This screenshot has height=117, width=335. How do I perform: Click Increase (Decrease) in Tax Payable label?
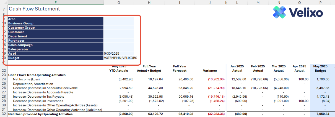[38, 97]
